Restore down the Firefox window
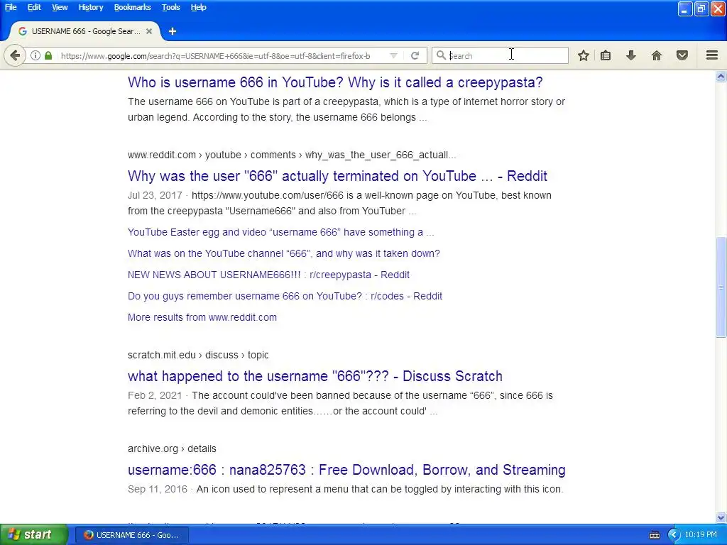The width and height of the screenshot is (727, 545). point(701,9)
